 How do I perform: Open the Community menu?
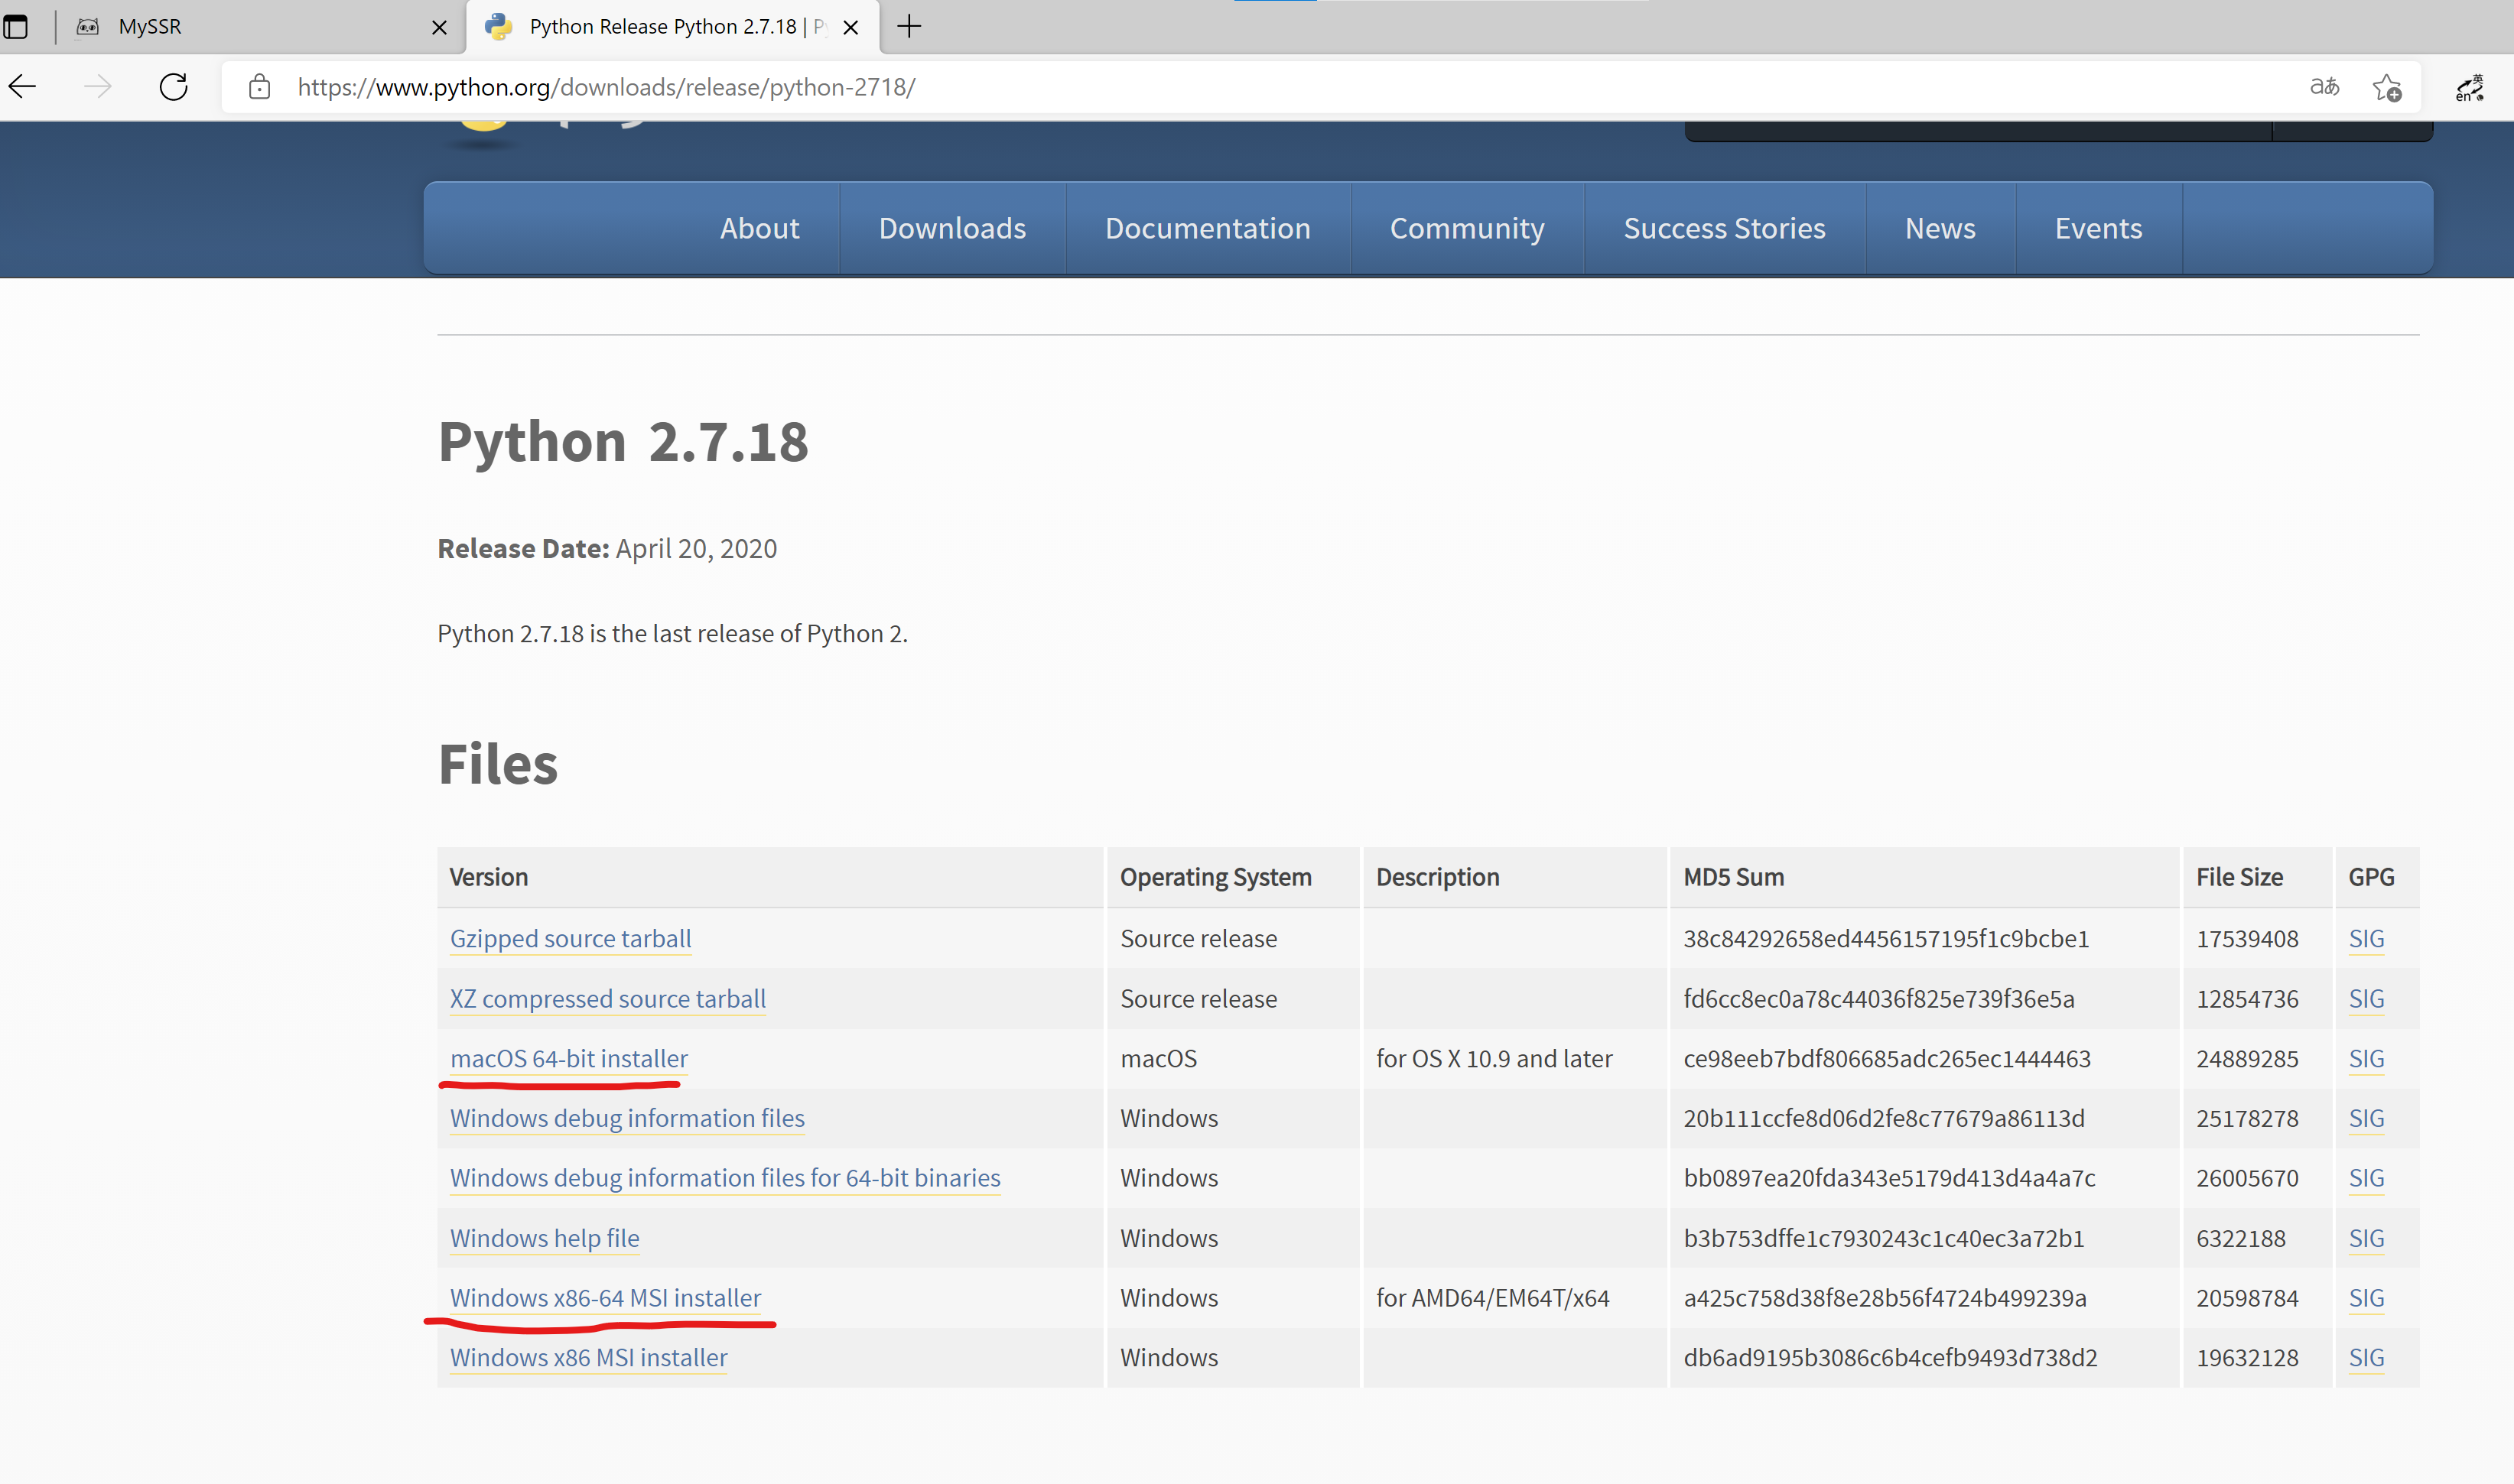click(1468, 229)
